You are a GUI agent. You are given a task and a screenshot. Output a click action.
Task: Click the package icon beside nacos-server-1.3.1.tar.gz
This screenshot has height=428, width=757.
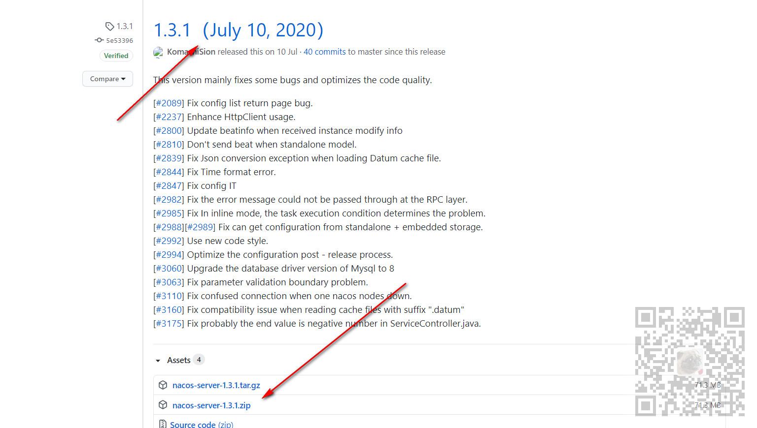point(163,385)
